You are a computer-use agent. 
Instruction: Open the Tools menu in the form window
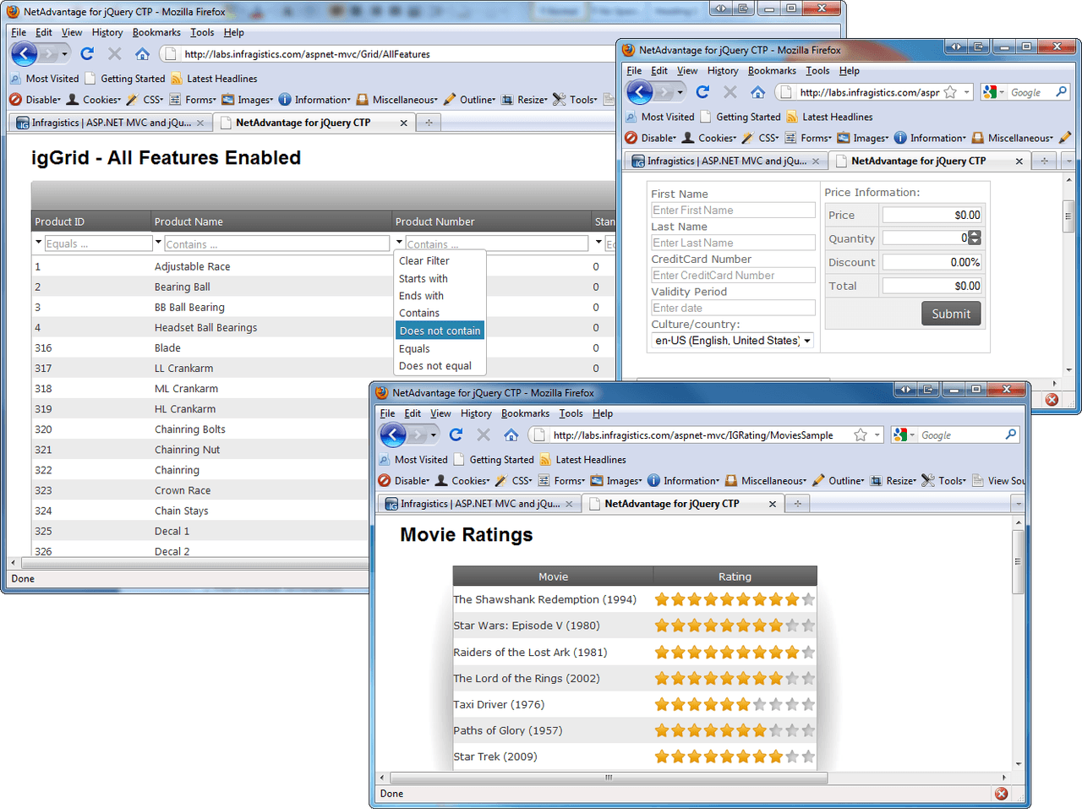click(x=817, y=71)
